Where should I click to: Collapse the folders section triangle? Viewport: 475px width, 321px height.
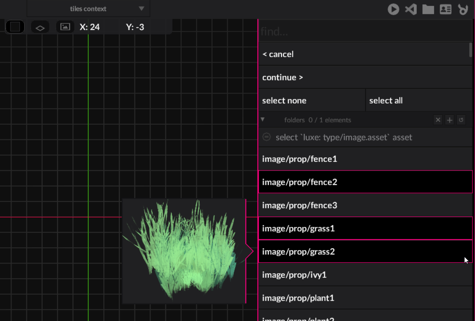[x=263, y=120]
